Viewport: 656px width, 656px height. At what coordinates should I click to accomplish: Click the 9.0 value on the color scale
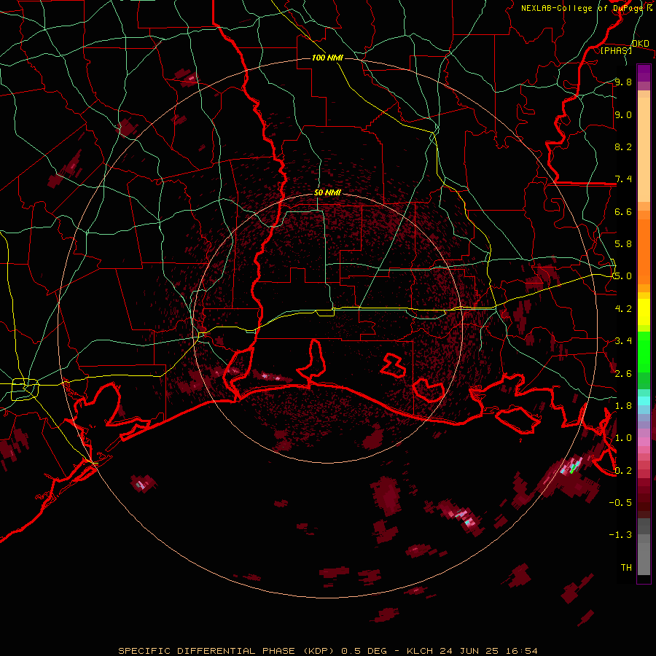point(623,114)
